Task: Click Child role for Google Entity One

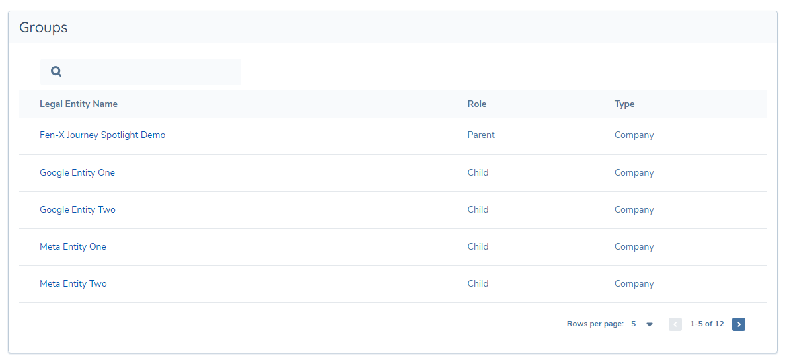Action: tap(478, 173)
